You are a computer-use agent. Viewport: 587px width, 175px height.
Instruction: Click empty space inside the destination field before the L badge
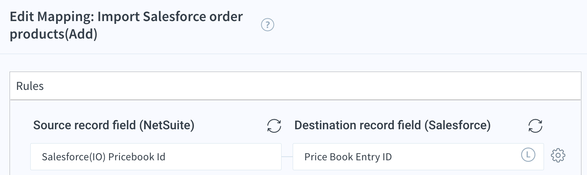[456, 157]
